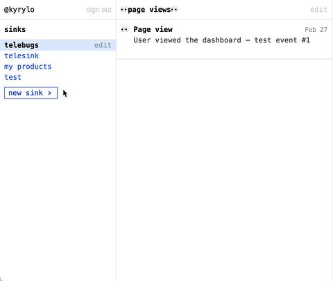Switch to the my products sink
333x281 pixels.
(28, 67)
